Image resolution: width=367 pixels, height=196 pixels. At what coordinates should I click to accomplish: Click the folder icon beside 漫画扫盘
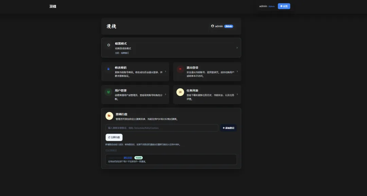coord(109,116)
